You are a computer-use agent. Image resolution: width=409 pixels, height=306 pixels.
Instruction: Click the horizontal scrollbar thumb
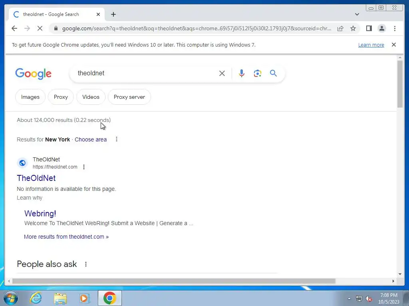174,281
